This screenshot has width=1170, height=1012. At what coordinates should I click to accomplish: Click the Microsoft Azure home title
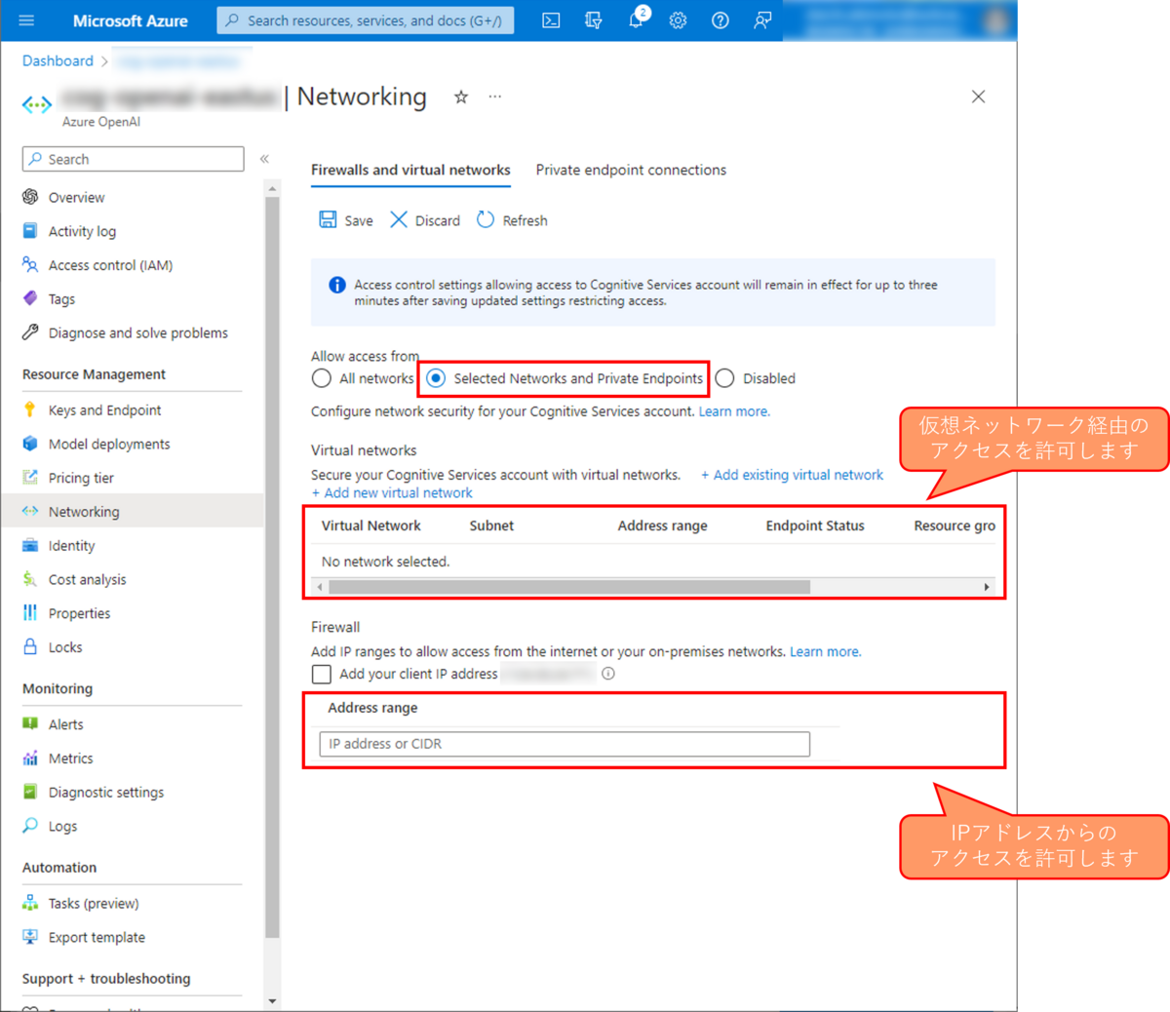pyautogui.click(x=131, y=20)
